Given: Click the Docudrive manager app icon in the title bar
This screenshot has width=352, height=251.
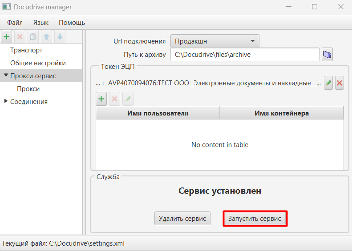Looking at the screenshot, I should coord(7,7).
